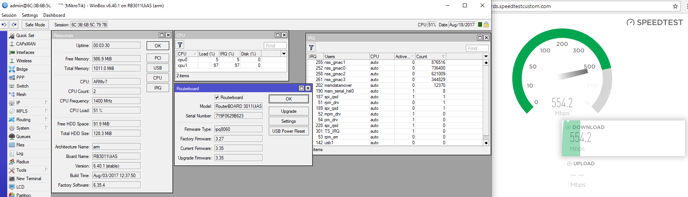Click the Undo arrow in WinBox toolbar
688x197 pixels.
pyautogui.click(x=4, y=24)
